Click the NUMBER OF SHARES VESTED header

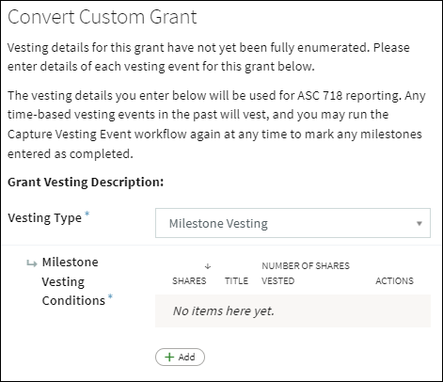pyautogui.click(x=306, y=273)
